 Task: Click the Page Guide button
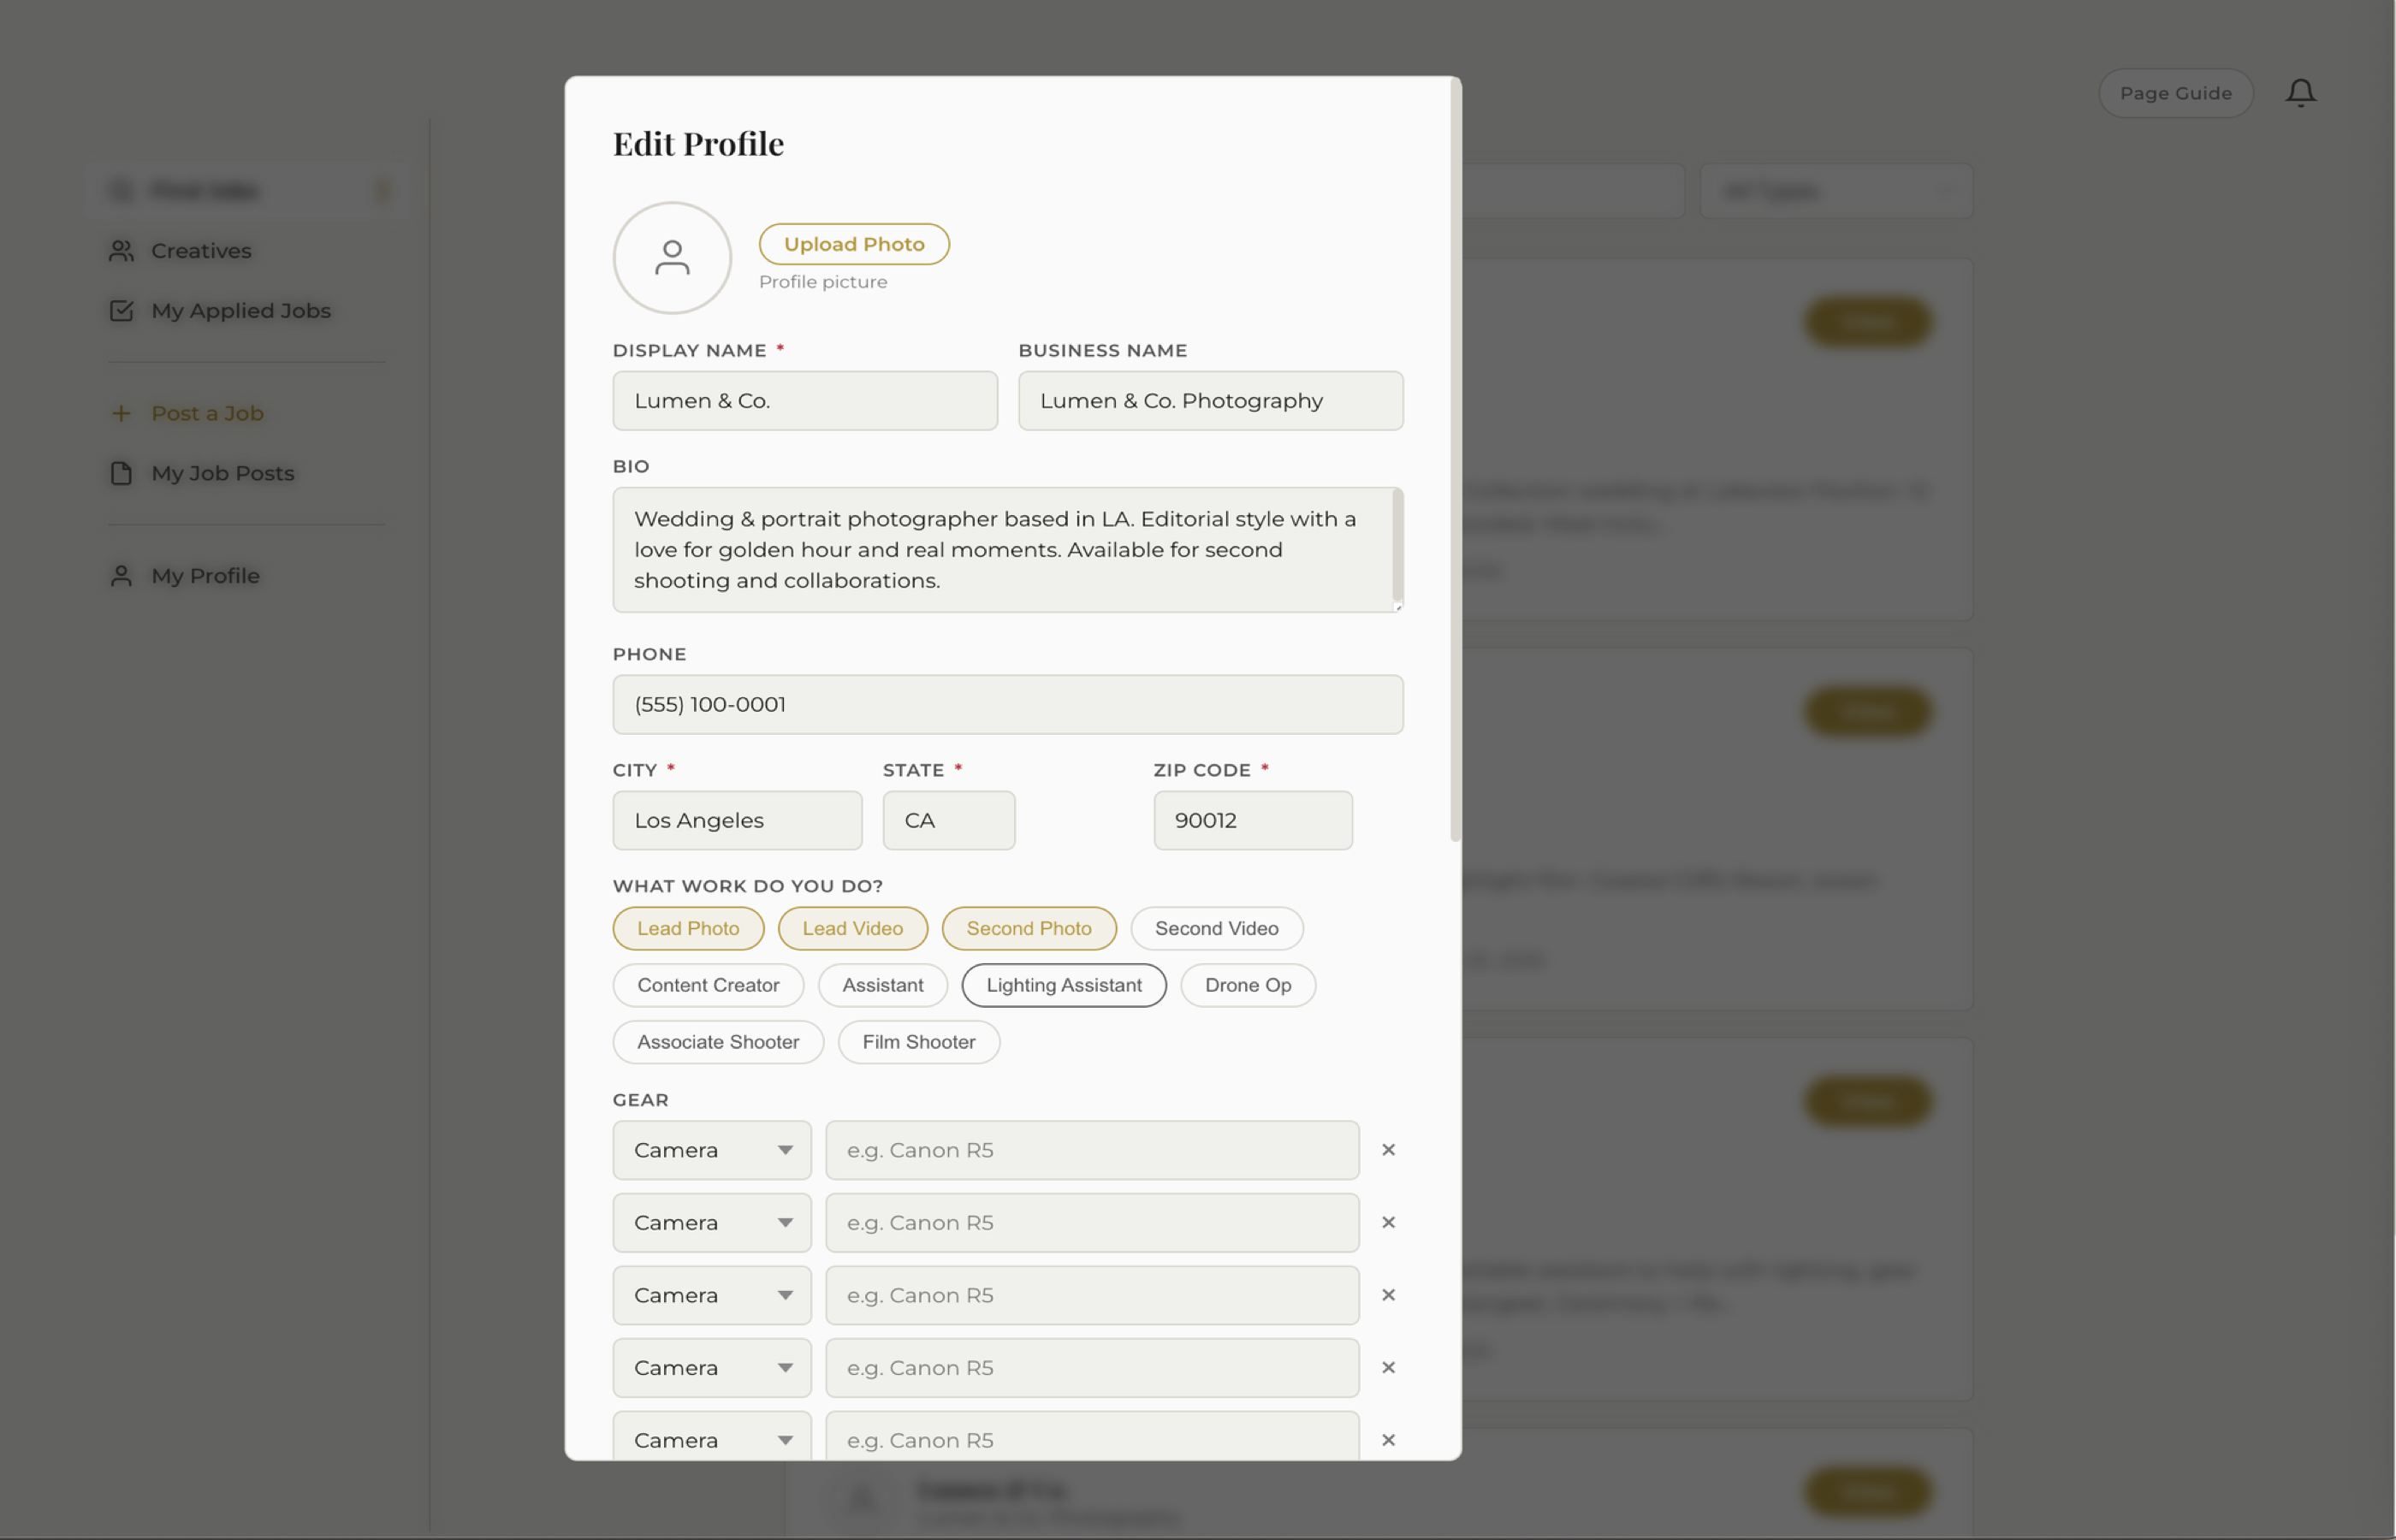point(2175,93)
